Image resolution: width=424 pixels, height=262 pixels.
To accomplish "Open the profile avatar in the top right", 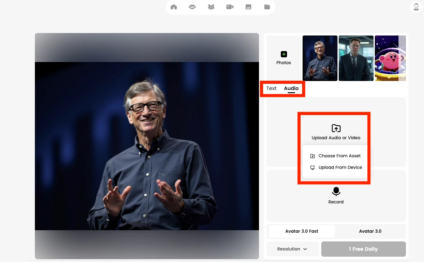I will (x=416, y=7).
